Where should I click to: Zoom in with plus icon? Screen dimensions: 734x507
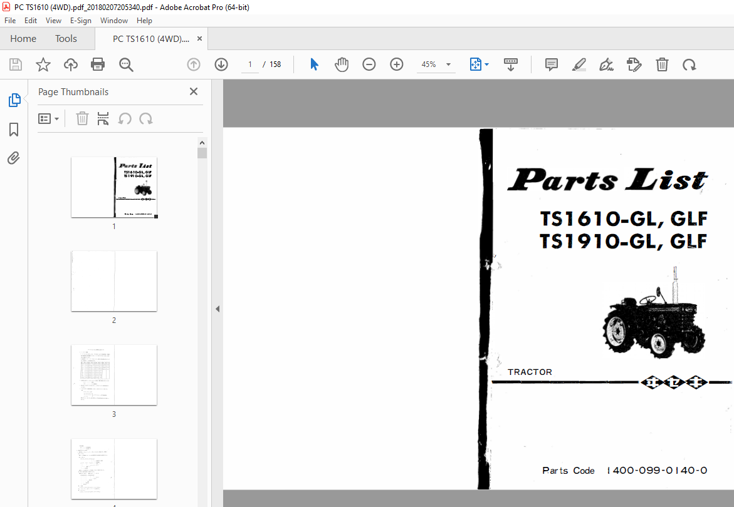coord(397,64)
